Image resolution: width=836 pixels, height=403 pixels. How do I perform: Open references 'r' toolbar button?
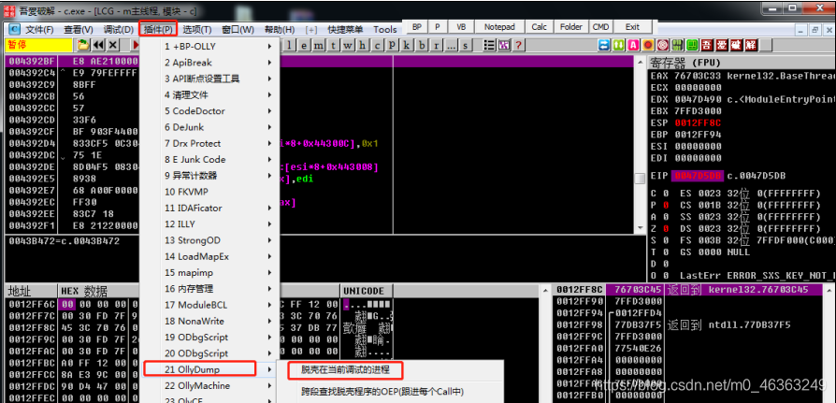tap(436, 45)
